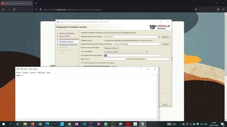Change the ENG input language
The image size is (227, 127).
point(206,124)
